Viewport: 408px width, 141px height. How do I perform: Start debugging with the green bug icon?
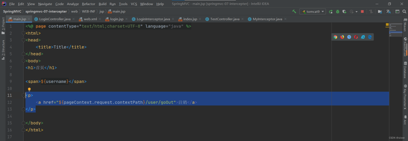click(x=337, y=11)
